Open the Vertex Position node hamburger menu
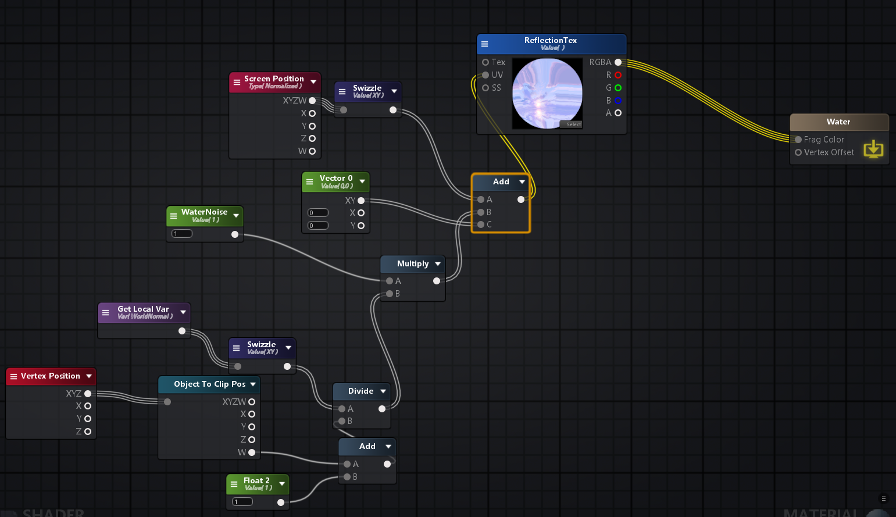896x517 pixels. point(13,376)
